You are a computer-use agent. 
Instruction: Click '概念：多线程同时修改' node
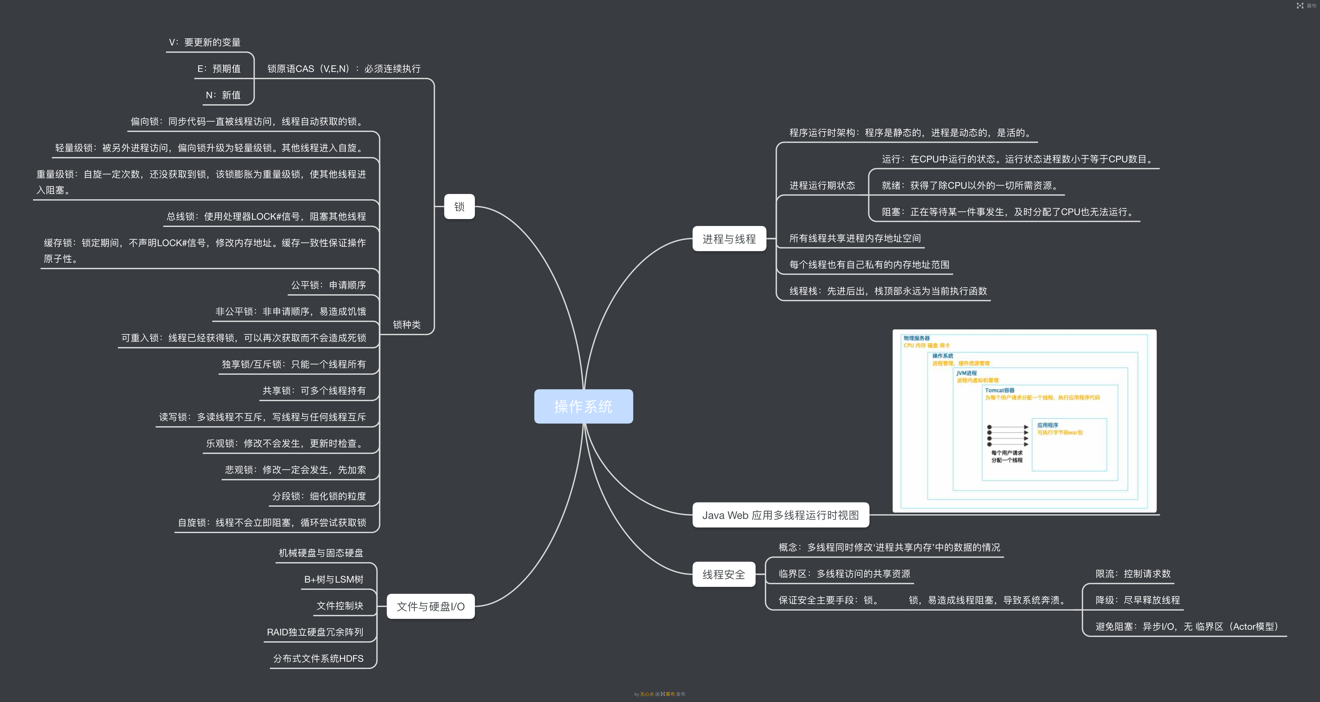coord(889,547)
